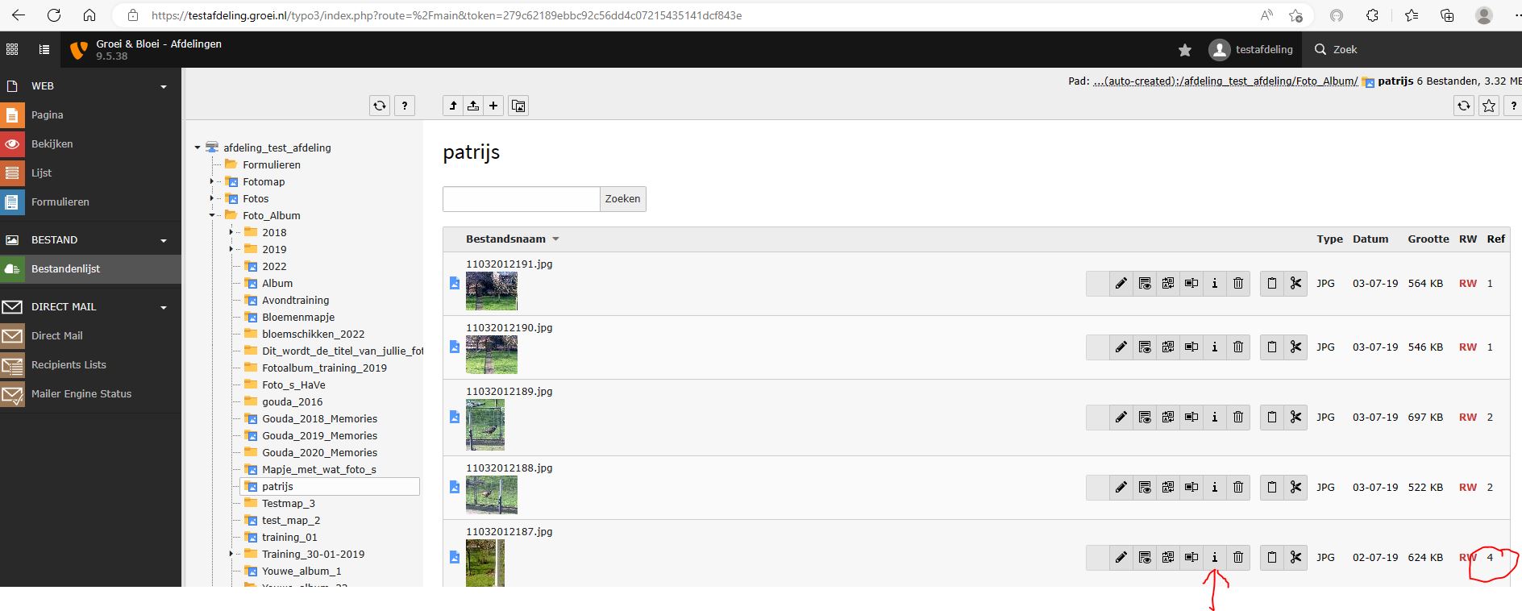The image size is (1522, 611).
Task: Expand the Fotomap folder in the tree
Action: (212, 182)
